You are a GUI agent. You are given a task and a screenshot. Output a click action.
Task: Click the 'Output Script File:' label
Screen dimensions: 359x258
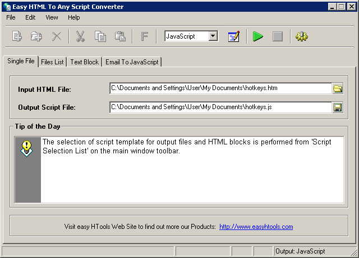tap(47, 107)
